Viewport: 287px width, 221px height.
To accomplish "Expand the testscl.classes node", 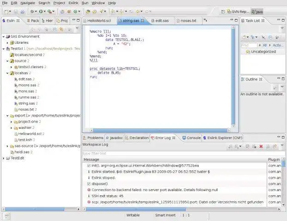I will (x=11, y=67).
